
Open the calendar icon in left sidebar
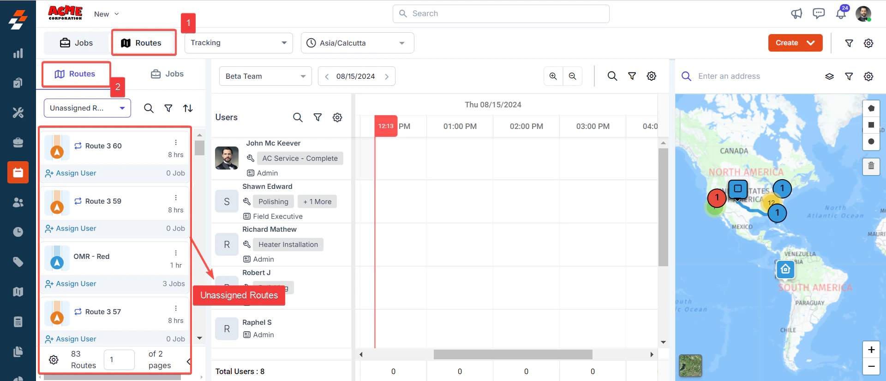18,172
